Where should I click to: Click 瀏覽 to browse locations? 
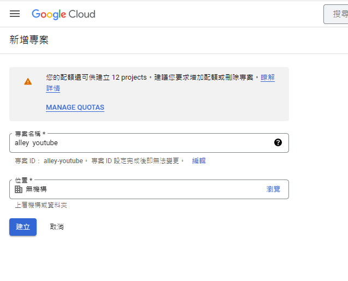[273, 189]
